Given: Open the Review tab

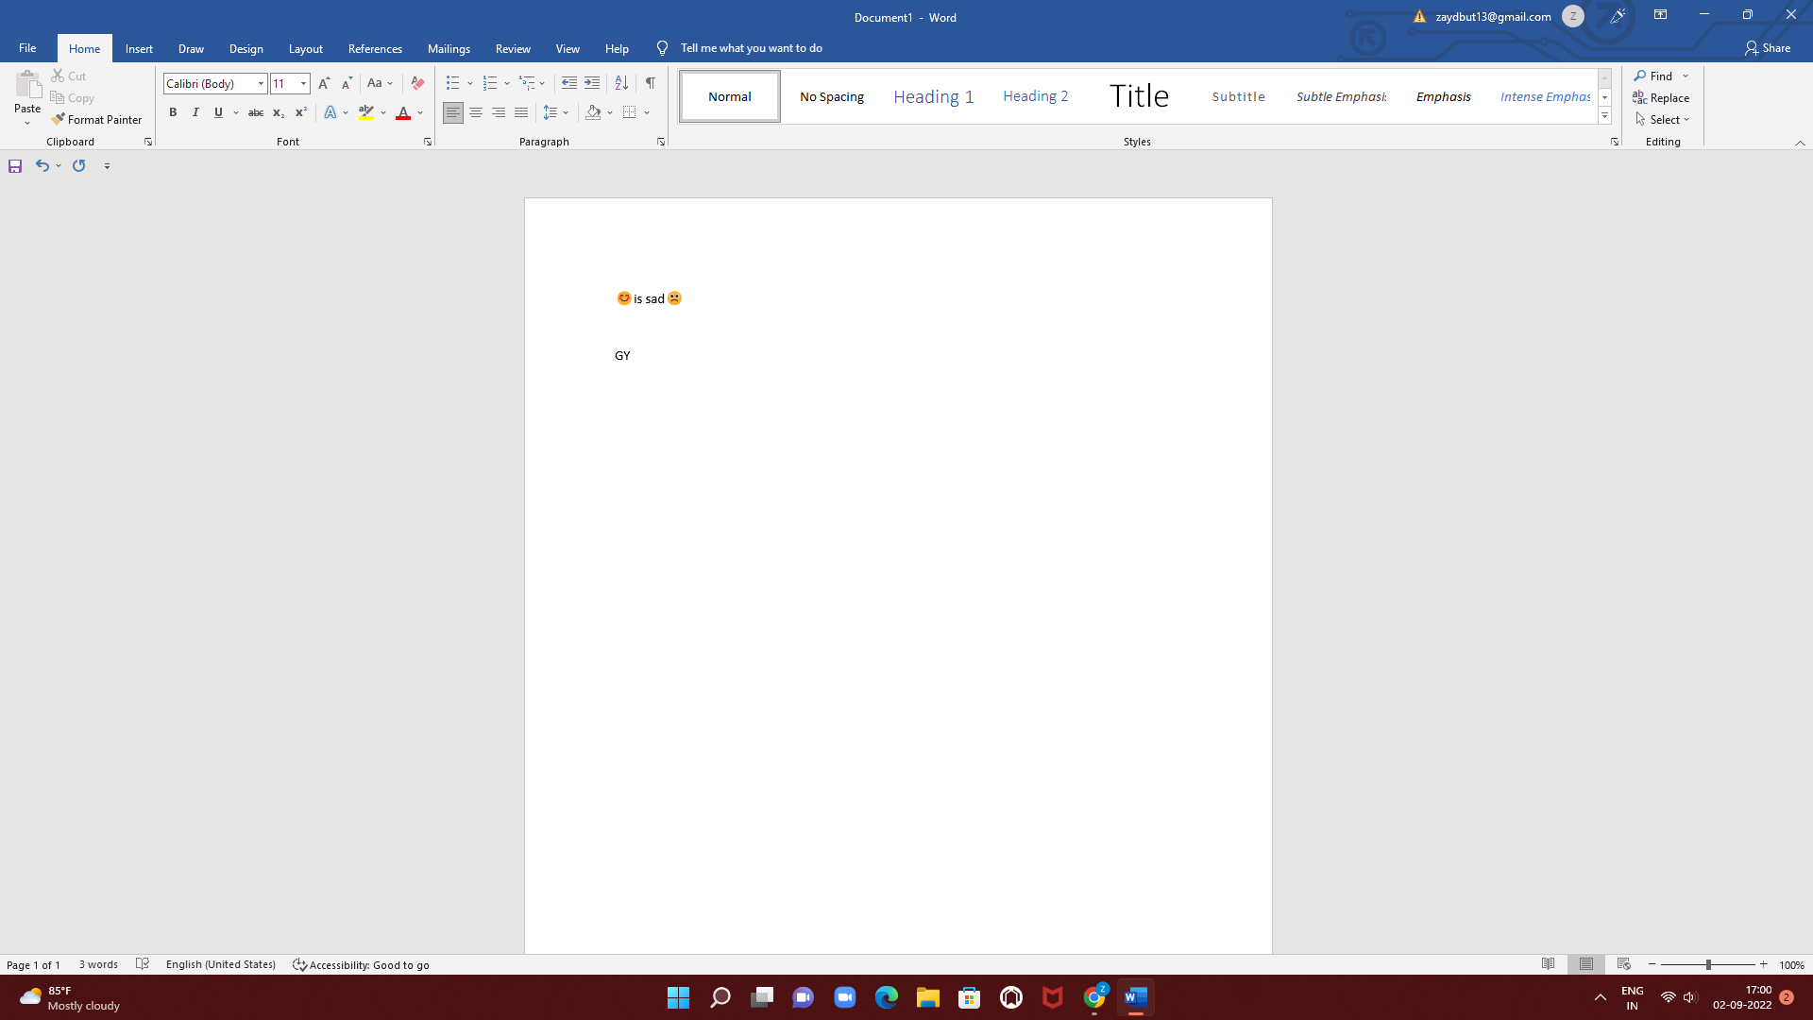Looking at the screenshot, I should point(513,48).
